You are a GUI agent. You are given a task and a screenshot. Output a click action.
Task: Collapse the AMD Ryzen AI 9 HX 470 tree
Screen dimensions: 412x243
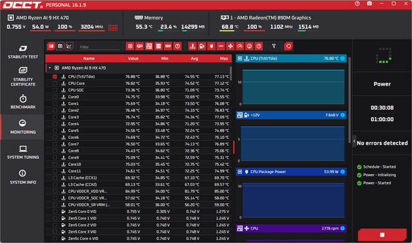pos(50,67)
